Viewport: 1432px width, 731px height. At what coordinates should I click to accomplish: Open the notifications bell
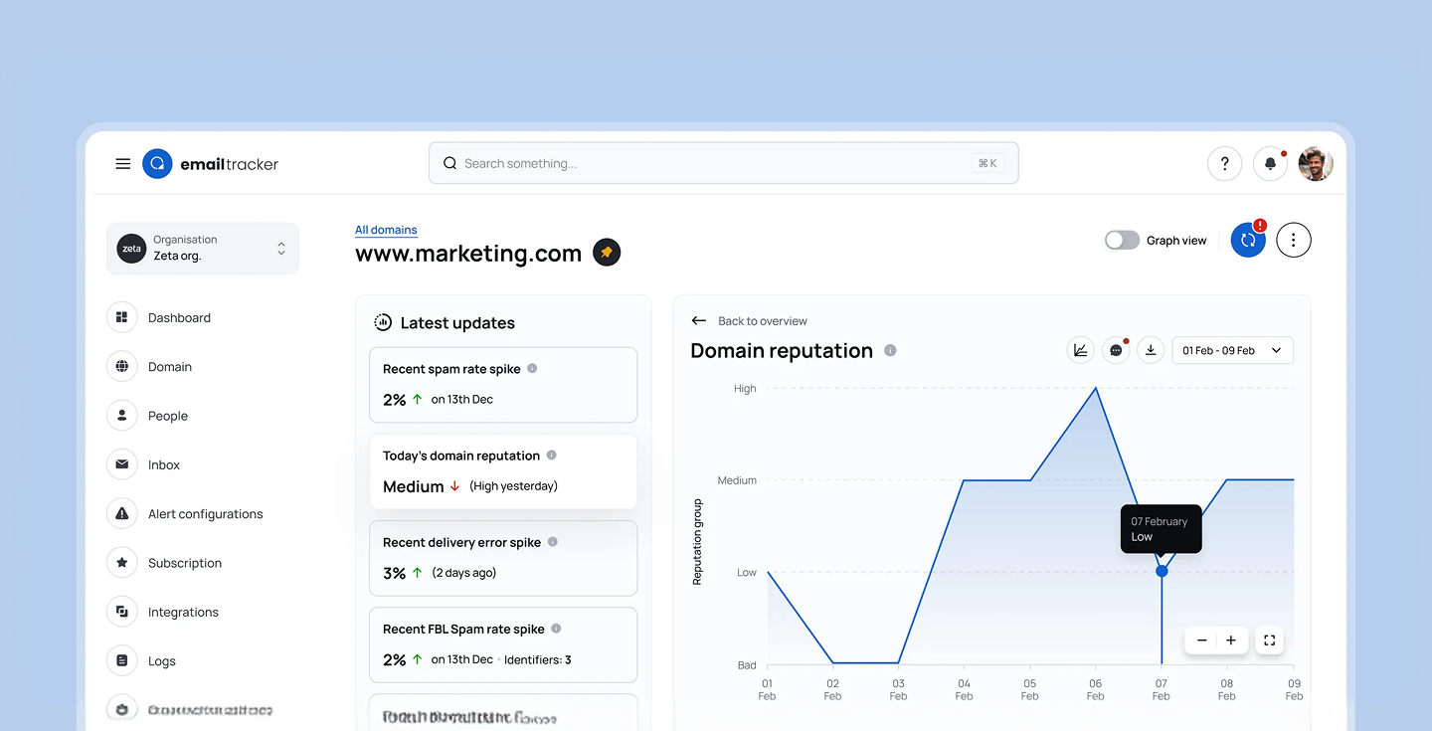1270,164
